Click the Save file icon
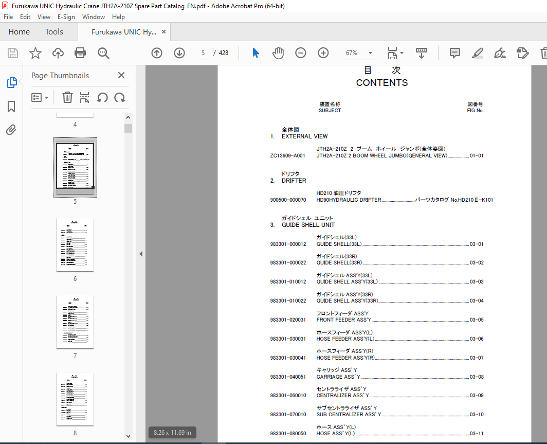 tap(13, 53)
